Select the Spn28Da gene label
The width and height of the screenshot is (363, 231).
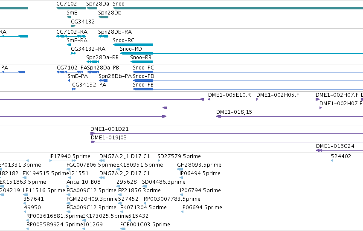pos(98,4)
